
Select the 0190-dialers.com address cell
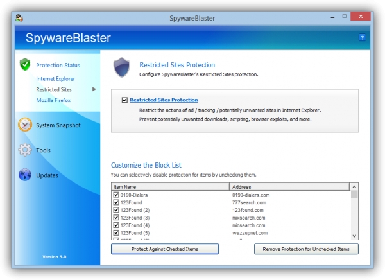[x=251, y=195]
